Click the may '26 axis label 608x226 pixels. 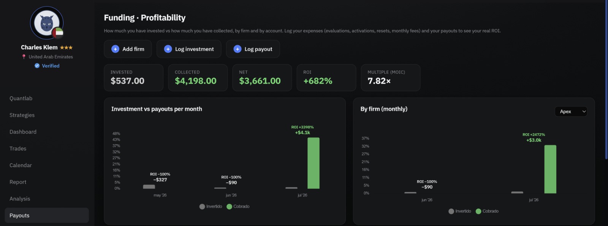pyautogui.click(x=160, y=195)
